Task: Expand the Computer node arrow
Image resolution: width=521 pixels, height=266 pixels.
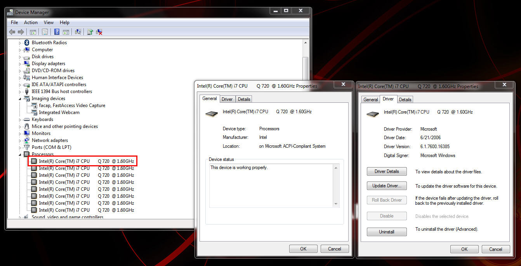Action: (20, 50)
